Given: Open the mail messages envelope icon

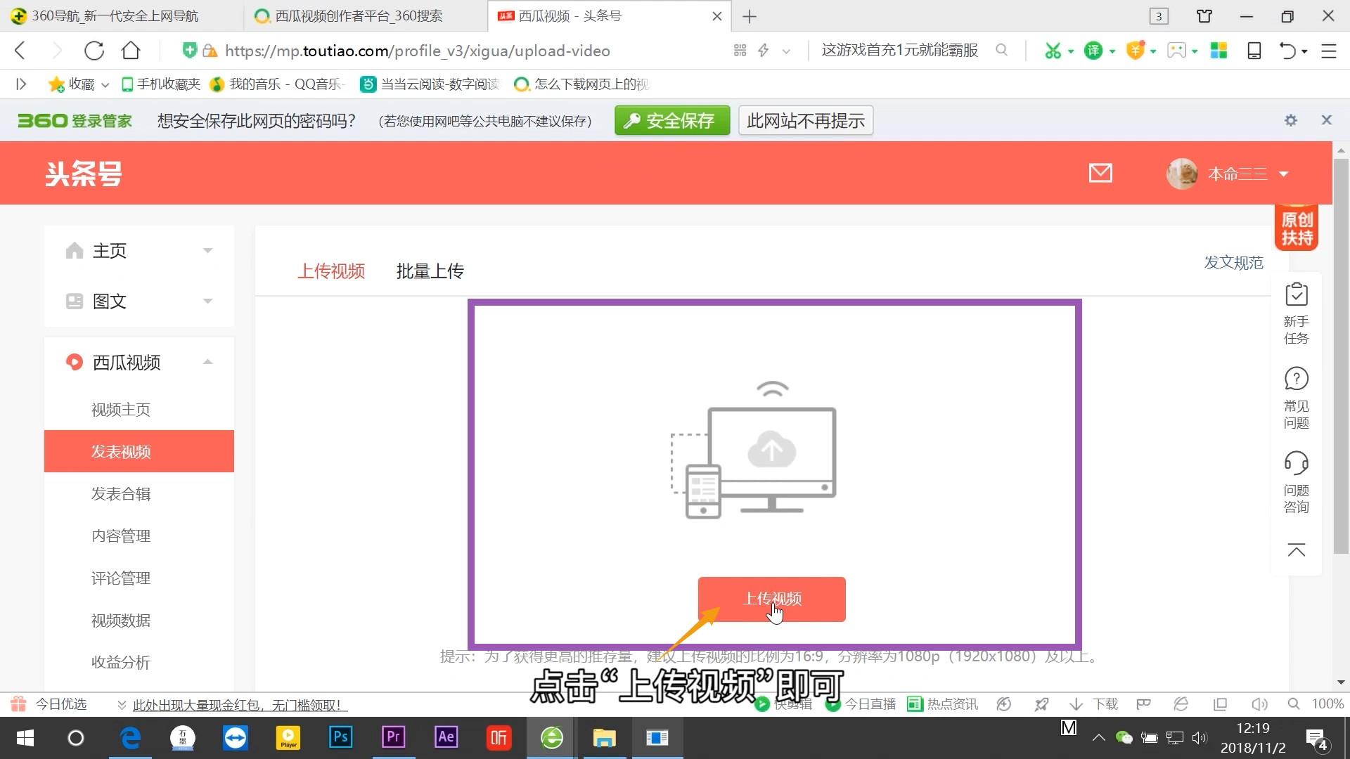Looking at the screenshot, I should [1100, 173].
